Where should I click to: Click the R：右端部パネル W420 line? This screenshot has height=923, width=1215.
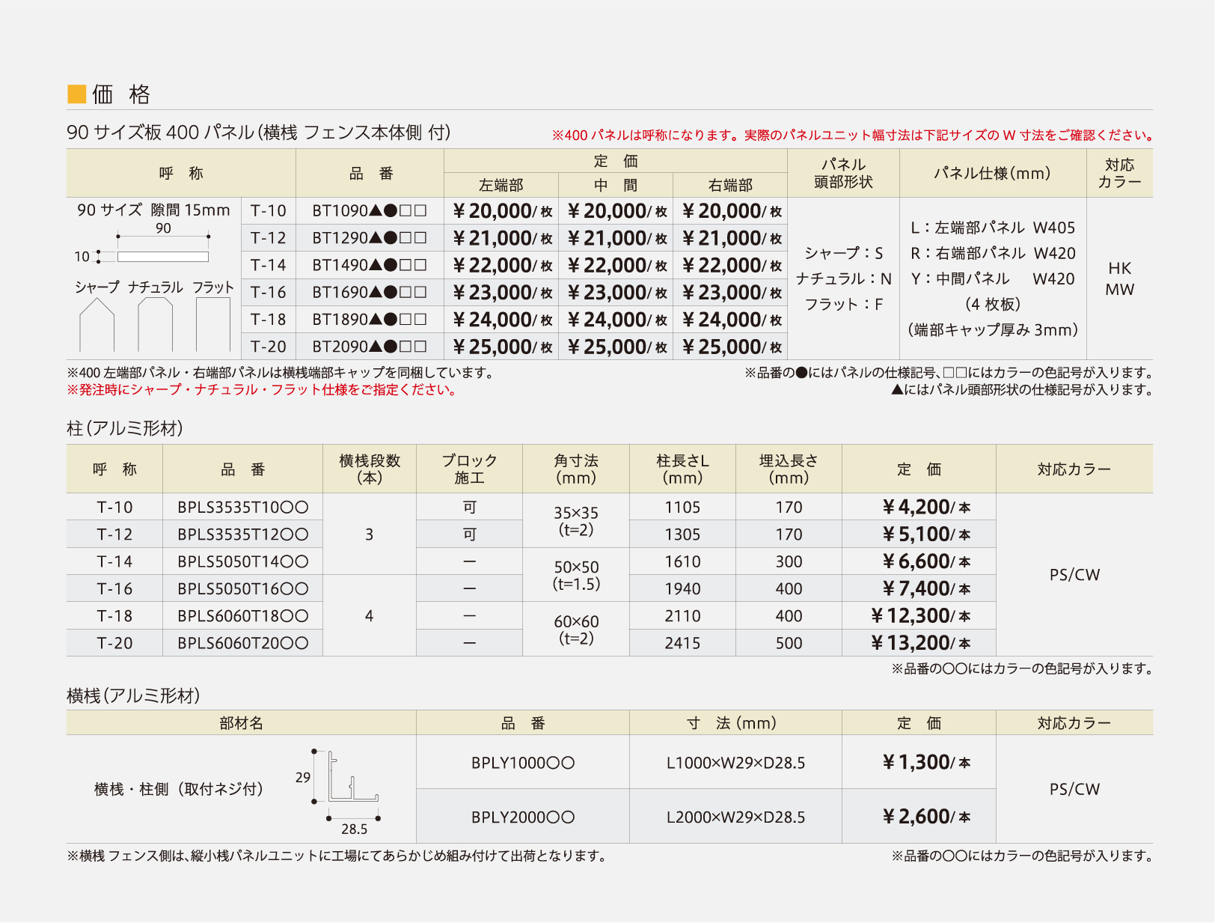tap(993, 253)
